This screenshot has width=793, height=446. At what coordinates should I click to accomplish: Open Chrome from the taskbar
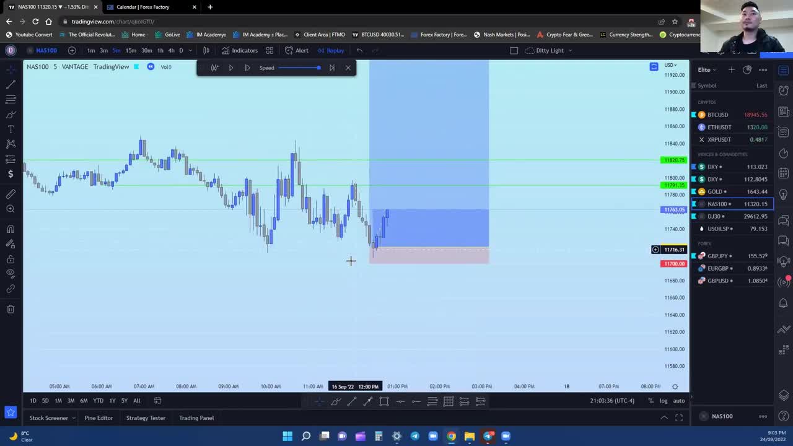click(451, 436)
